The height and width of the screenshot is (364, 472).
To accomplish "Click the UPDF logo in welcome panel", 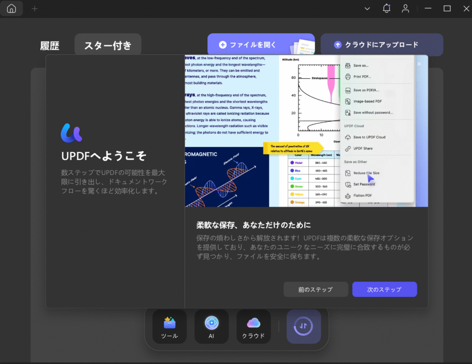I will coord(71,132).
